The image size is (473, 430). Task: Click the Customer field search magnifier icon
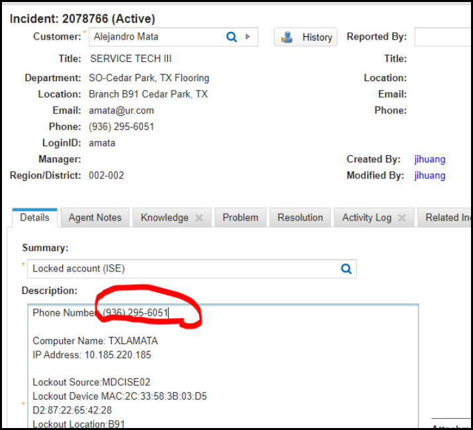(x=232, y=37)
